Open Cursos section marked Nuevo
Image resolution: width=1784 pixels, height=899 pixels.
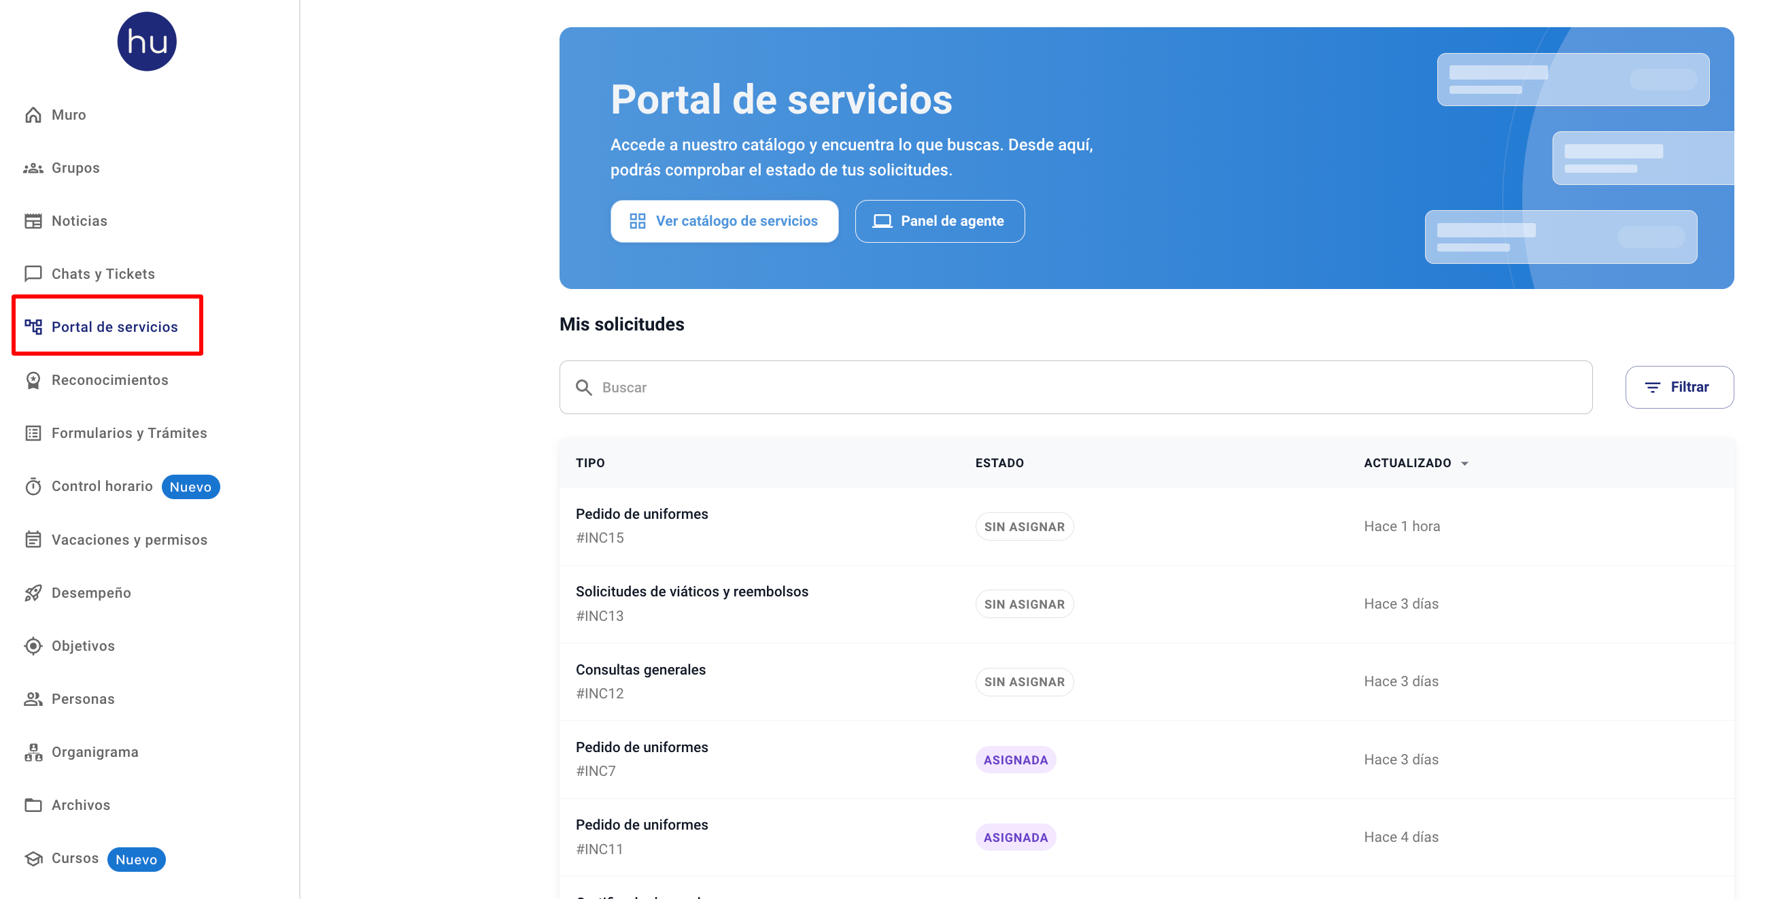click(x=75, y=858)
